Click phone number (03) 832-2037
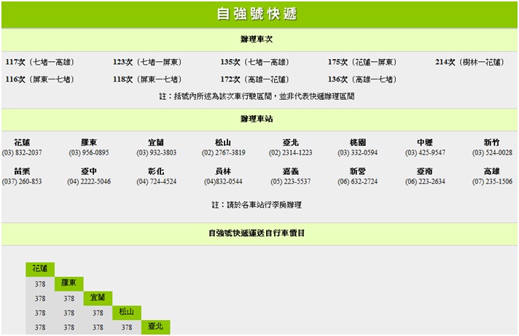Viewport: 519px width, 336px height. (x=22, y=152)
